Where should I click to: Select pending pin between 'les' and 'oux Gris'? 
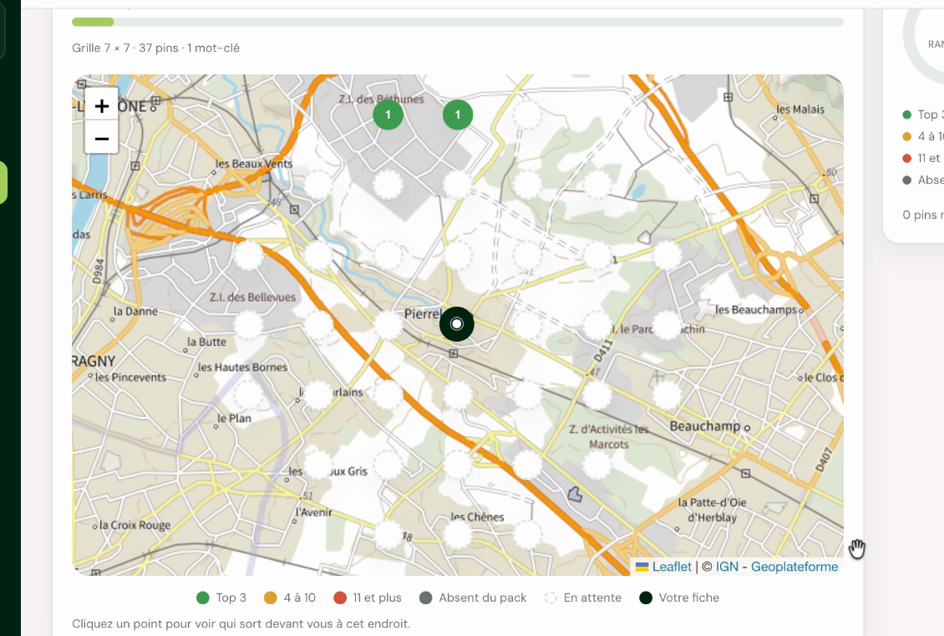click(x=318, y=465)
